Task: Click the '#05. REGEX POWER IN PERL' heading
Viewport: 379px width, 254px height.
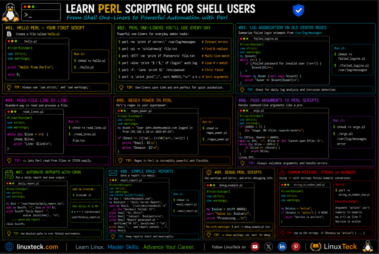Action: point(144,100)
